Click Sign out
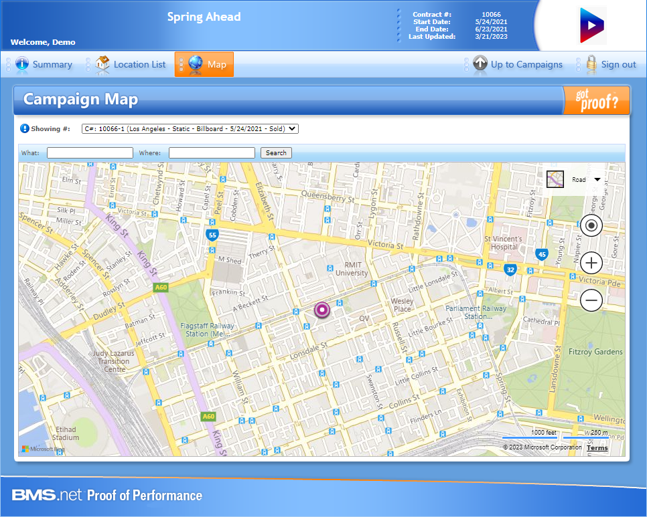The image size is (647, 517). [x=611, y=65]
